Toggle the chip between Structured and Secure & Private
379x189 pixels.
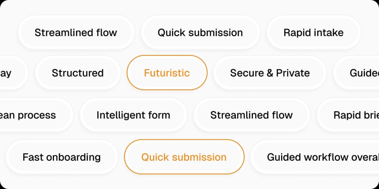[167, 73]
